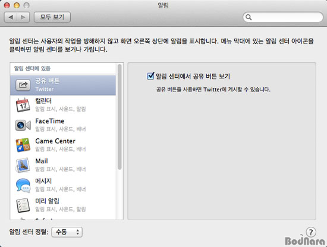Select the Game Center icon
The width and height of the screenshot is (327, 247).
pyautogui.click(x=23, y=145)
